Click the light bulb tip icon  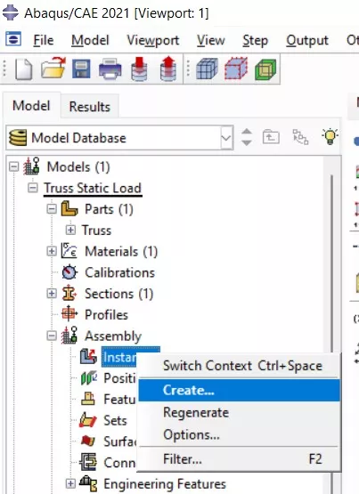pos(330,137)
